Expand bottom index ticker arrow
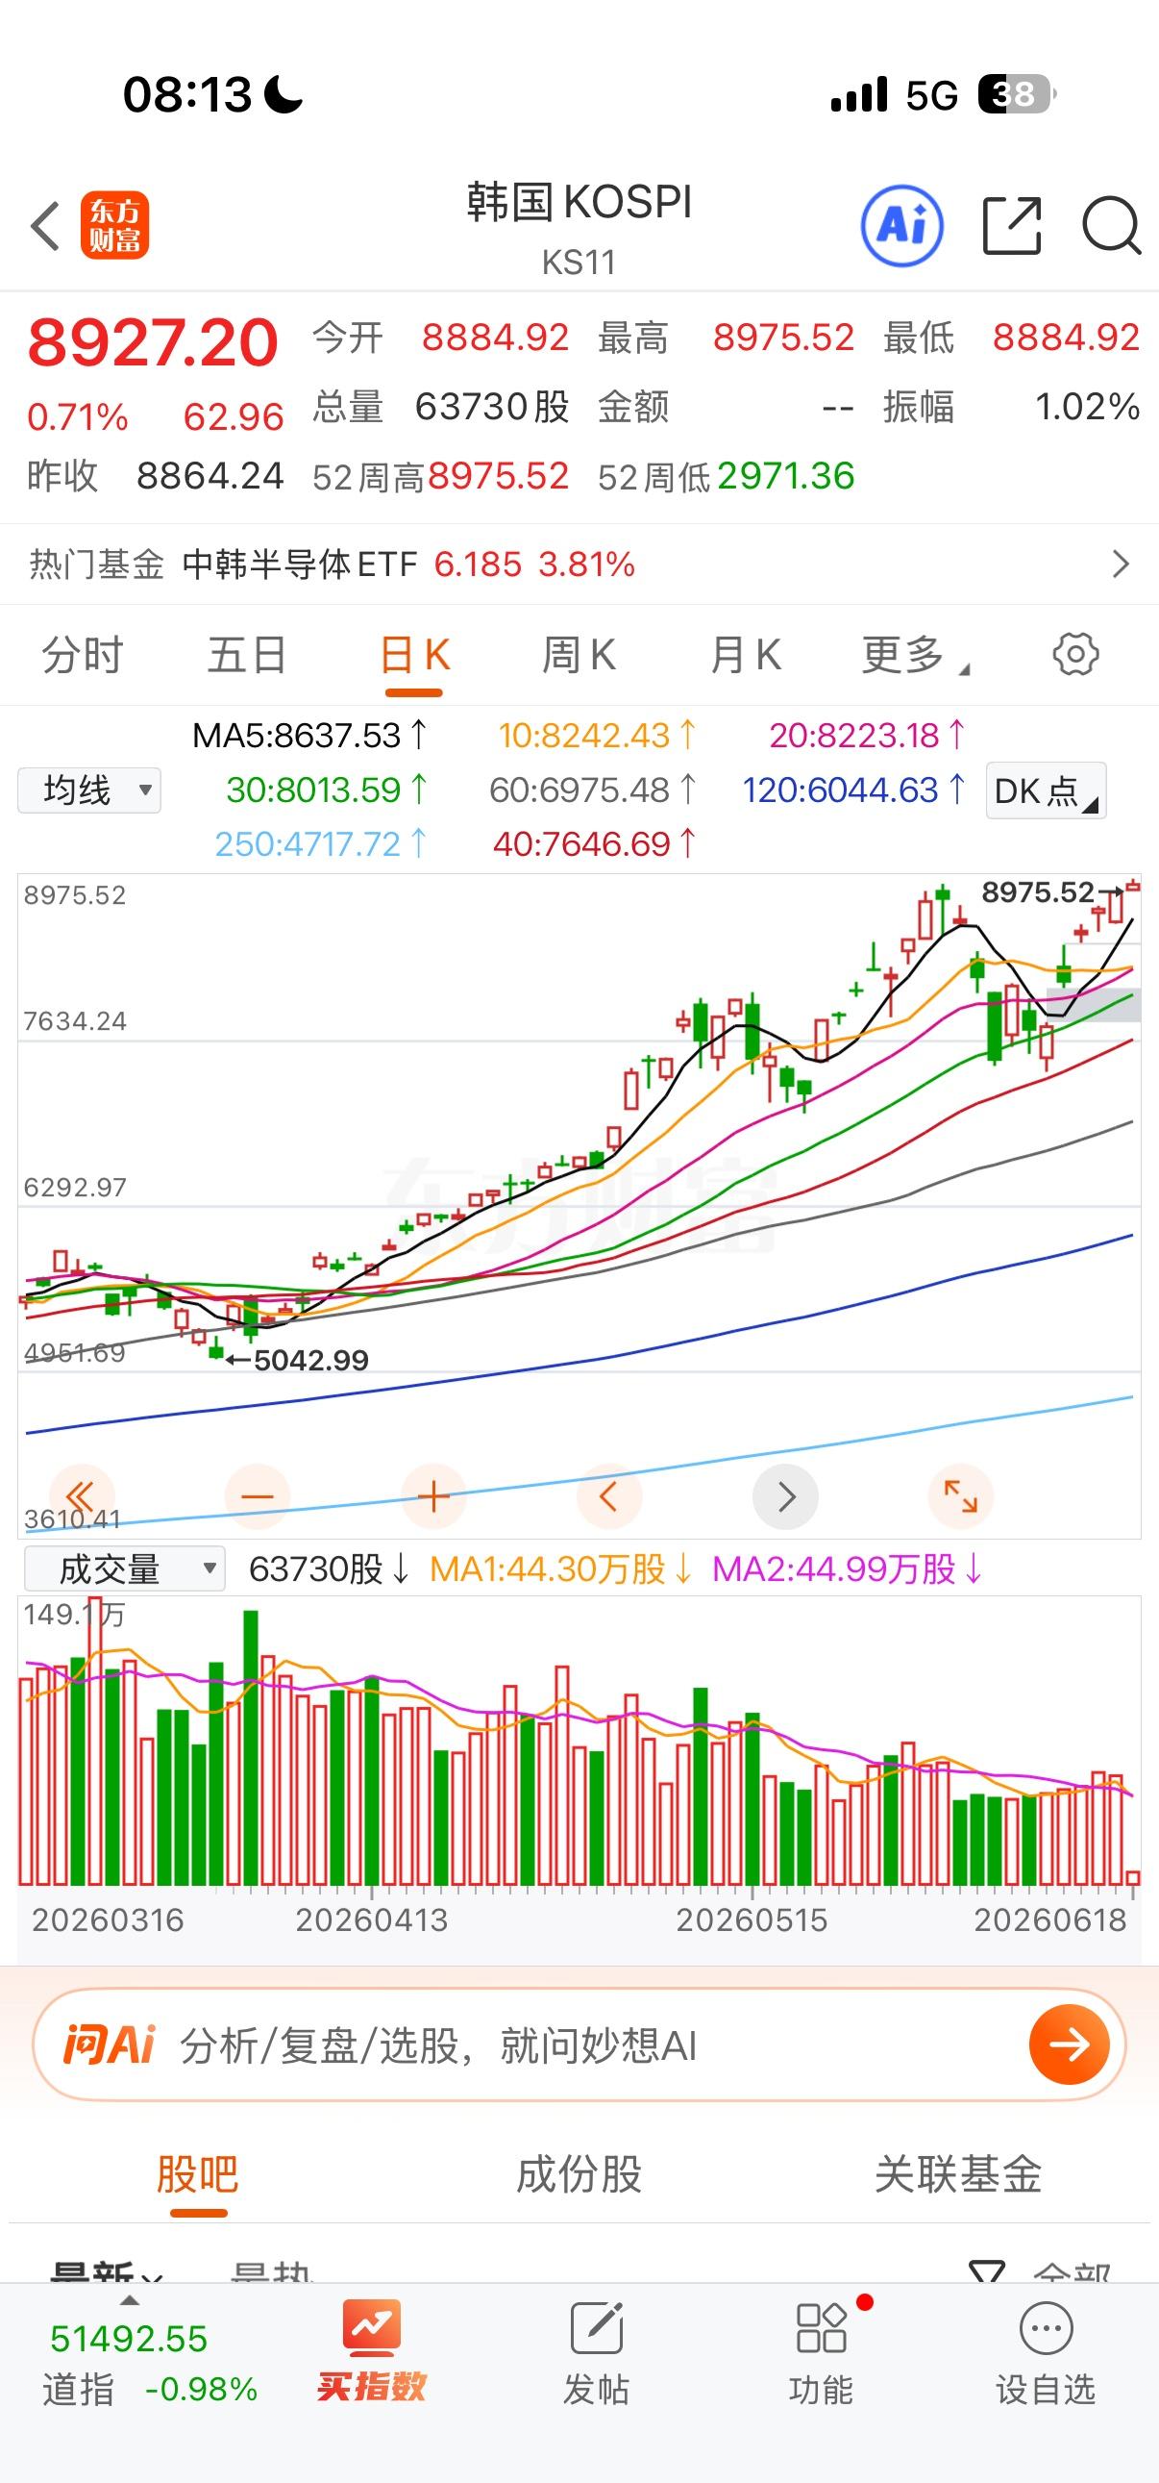The image size is (1159, 2483). (x=129, y=2301)
